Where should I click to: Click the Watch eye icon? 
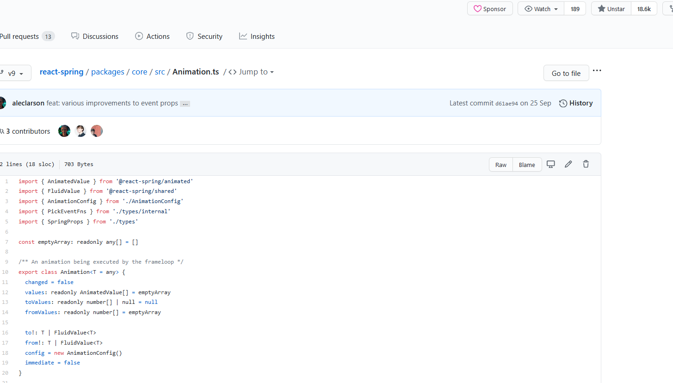pyautogui.click(x=528, y=9)
